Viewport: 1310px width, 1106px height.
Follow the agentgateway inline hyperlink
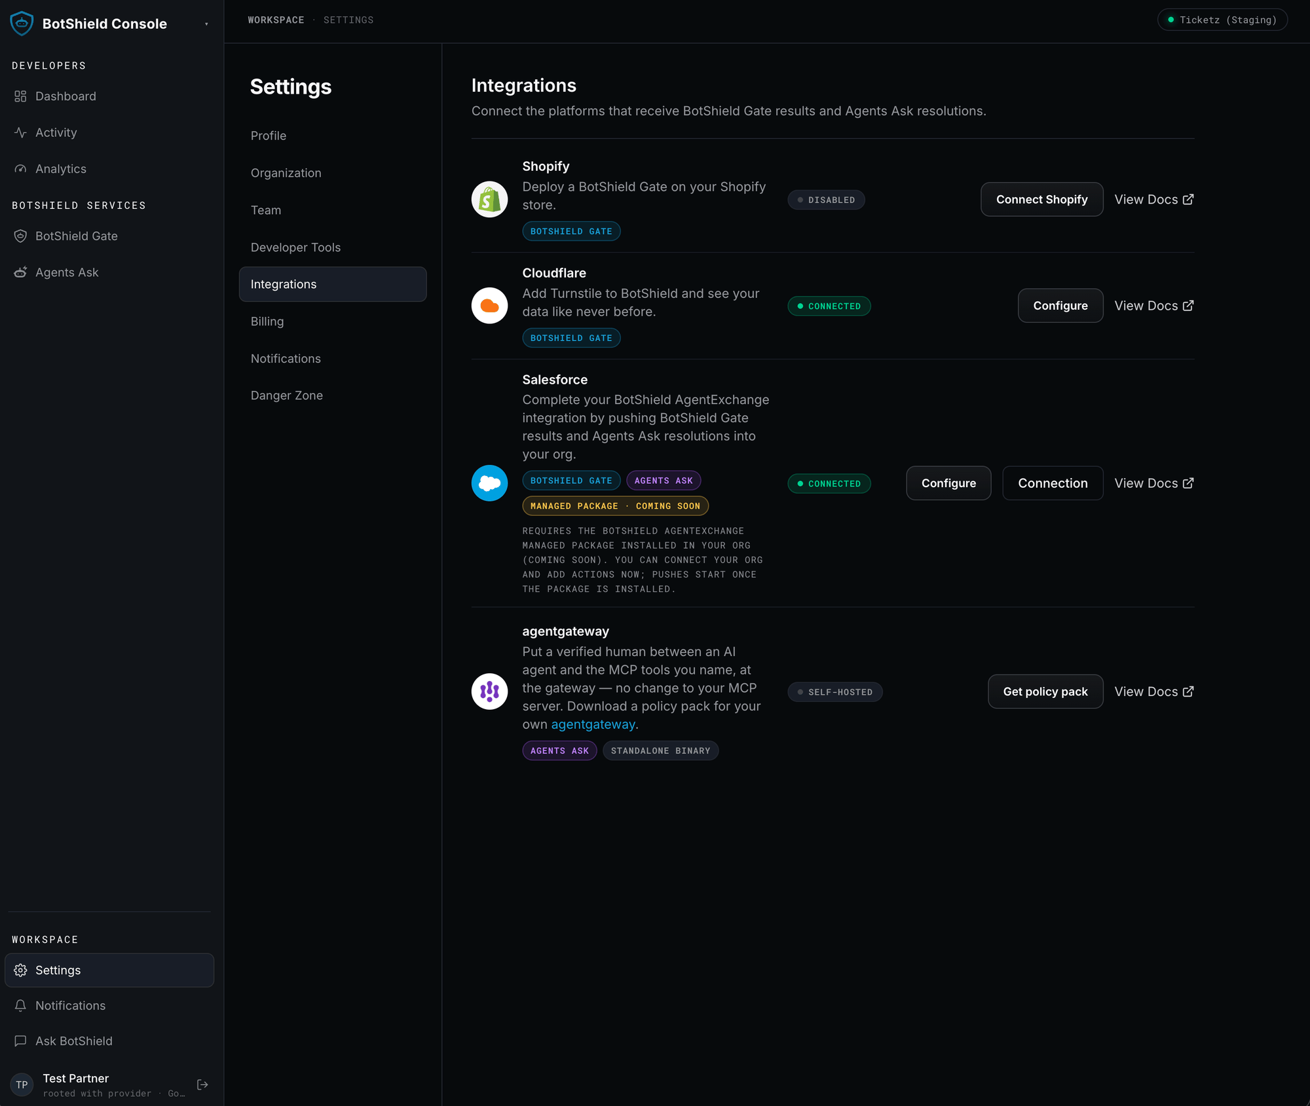[593, 724]
